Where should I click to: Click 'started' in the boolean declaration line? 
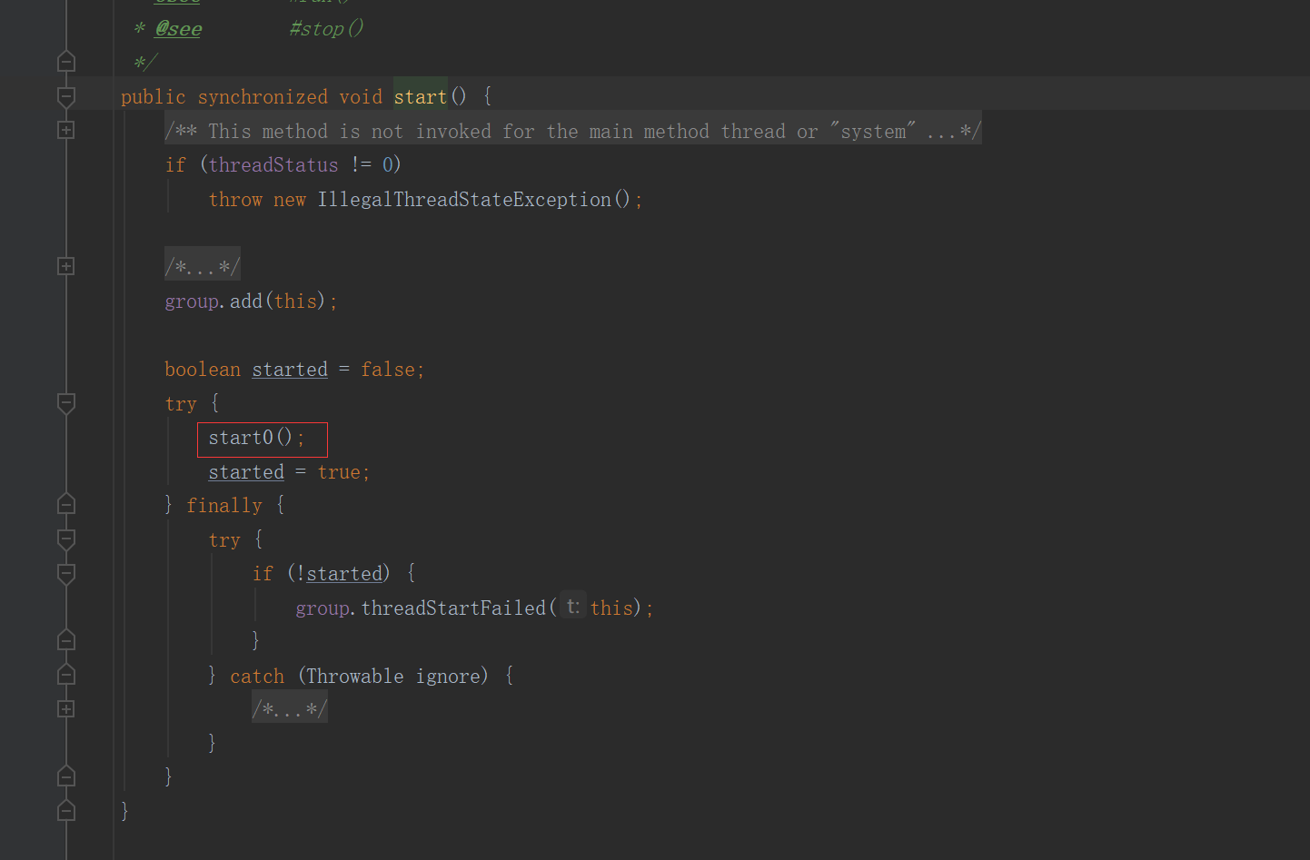pos(290,369)
